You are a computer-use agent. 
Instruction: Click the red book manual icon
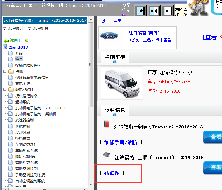(107, 124)
